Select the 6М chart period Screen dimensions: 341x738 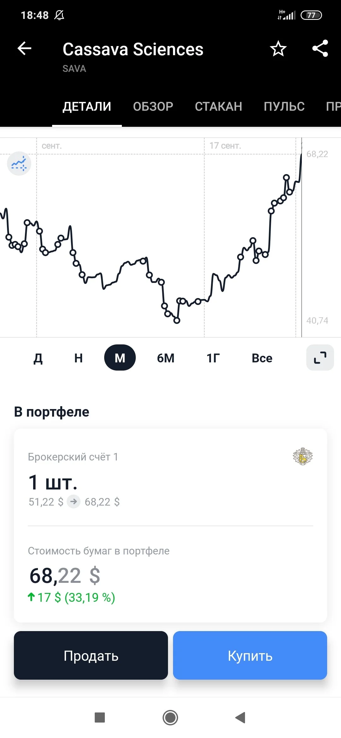click(166, 358)
